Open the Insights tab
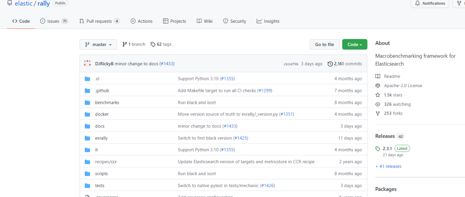Screen dimensions: 465x197 tap(268, 21)
